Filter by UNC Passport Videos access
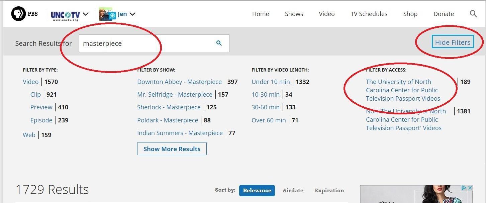Viewport: 486px width, 203px height. tap(403, 90)
